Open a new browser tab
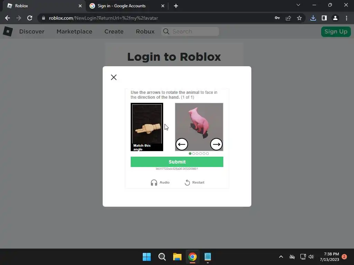The image size is (354, 265). pyautogui.click(x=176, y=6)
